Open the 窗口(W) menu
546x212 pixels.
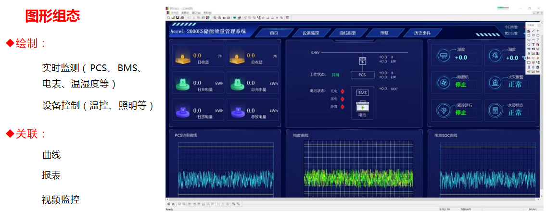(196, 12)
